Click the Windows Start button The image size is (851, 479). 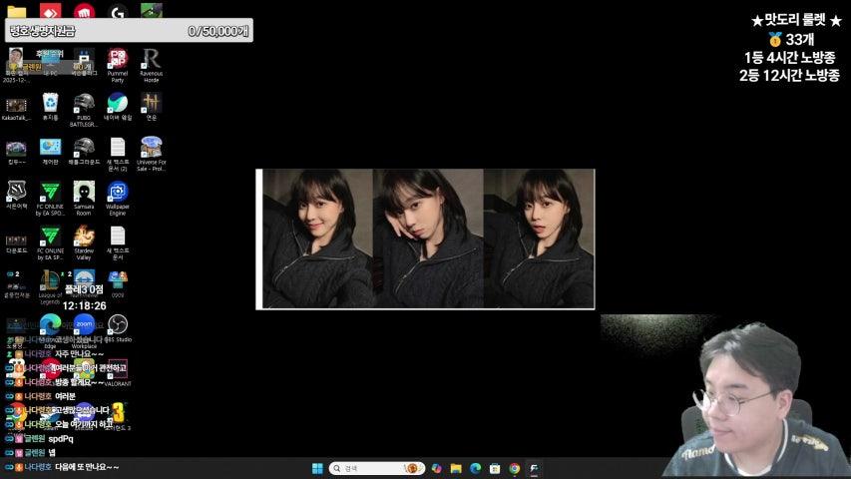[x=317, y=468]
